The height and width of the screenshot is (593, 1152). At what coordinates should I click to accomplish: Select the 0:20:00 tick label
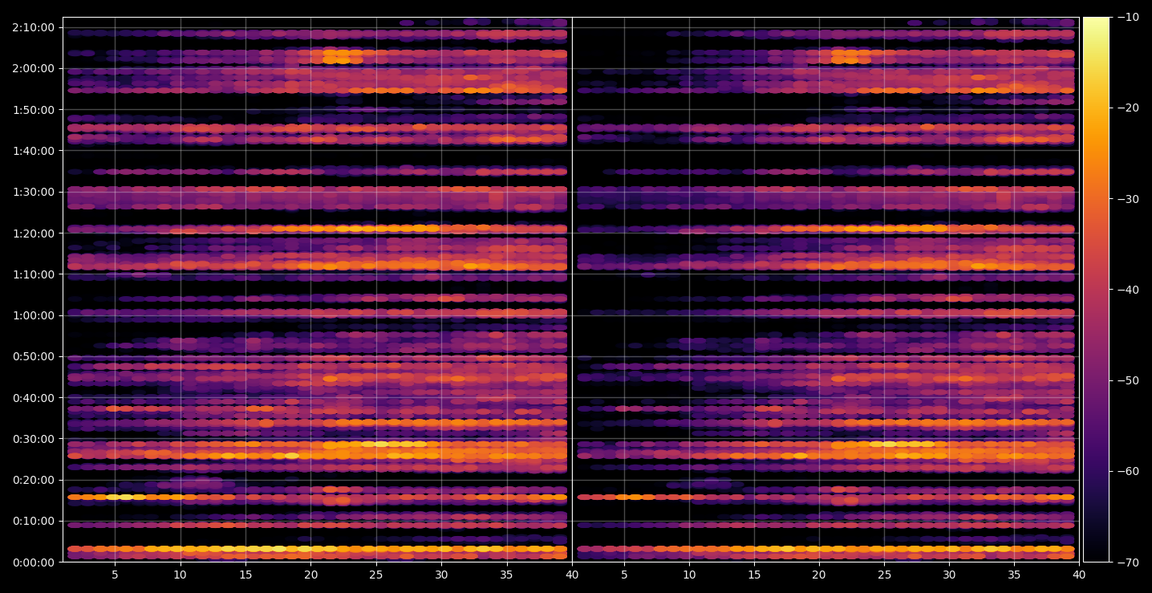click(x=33, y=480)
